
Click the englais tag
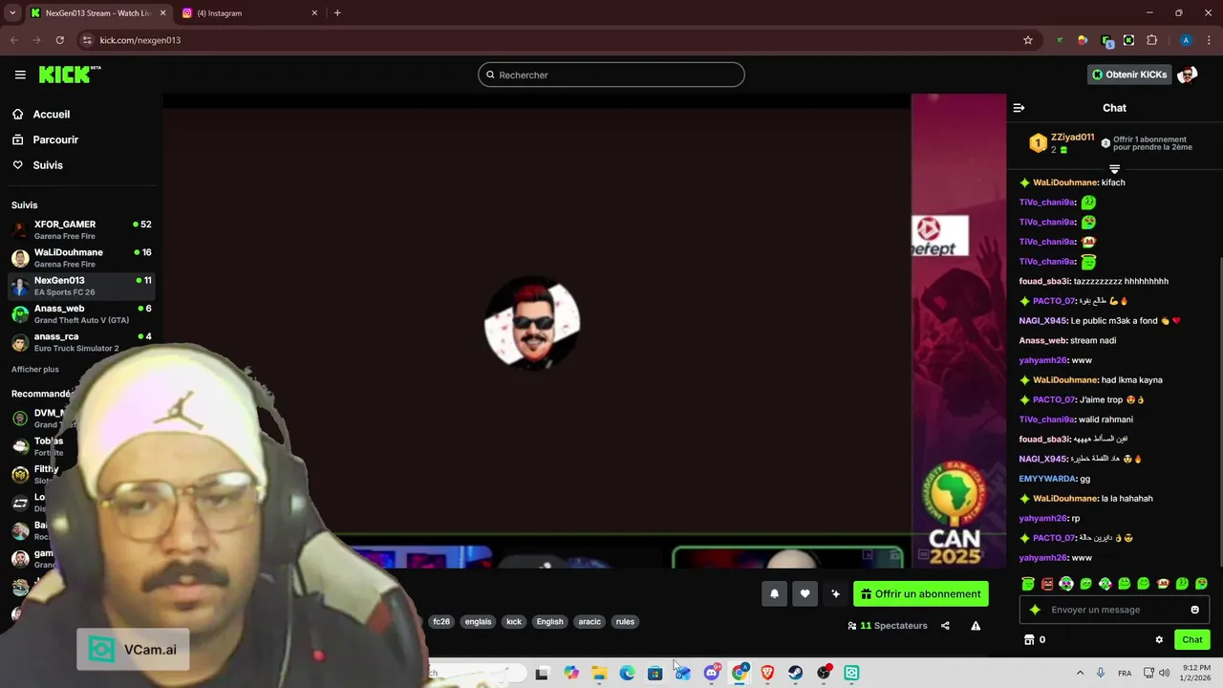point(478,621)
